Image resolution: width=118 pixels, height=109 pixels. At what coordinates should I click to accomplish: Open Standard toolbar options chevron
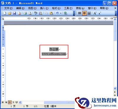pyautogui.click(x=74, y=13)
